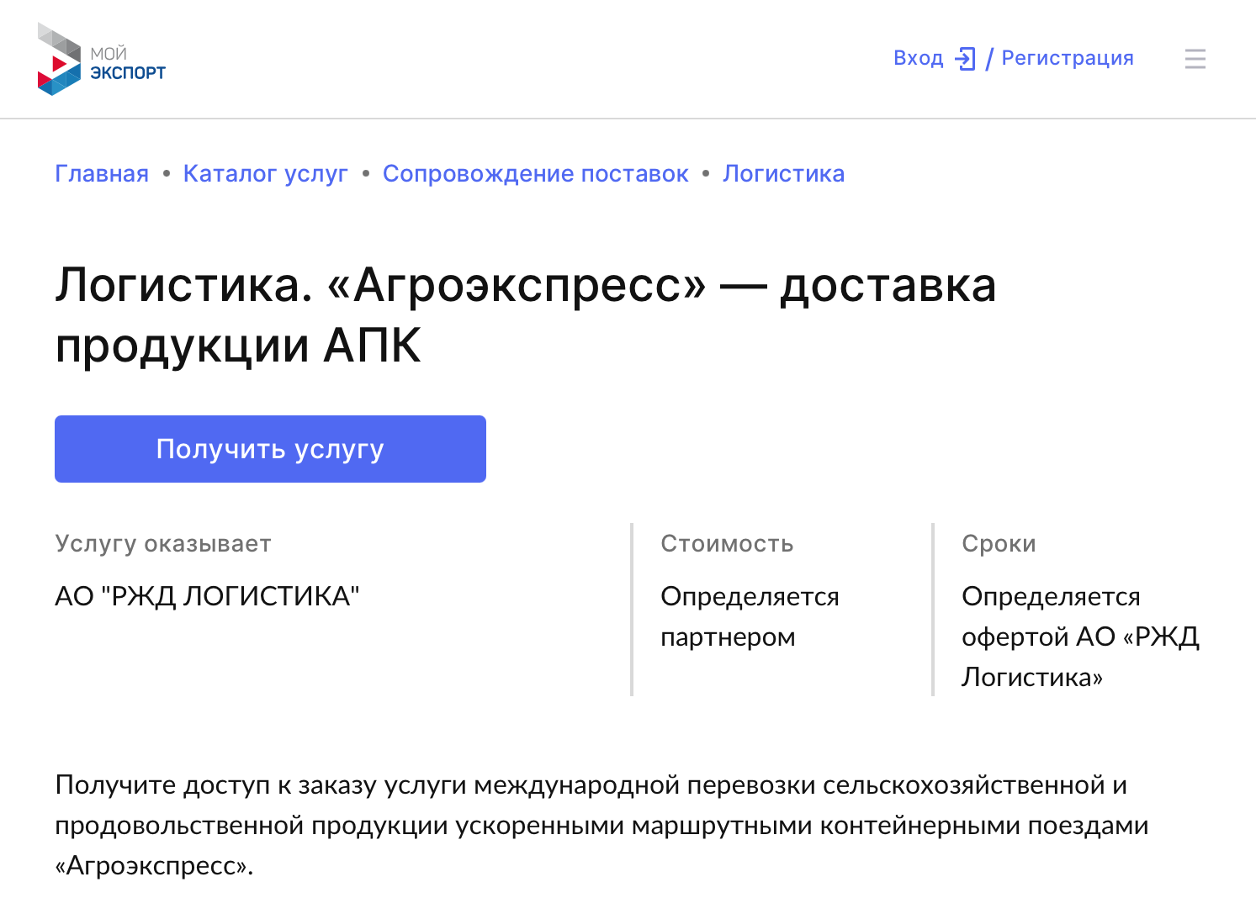
Task: Open the hamburger menu icon
Action: (1195, 59)
